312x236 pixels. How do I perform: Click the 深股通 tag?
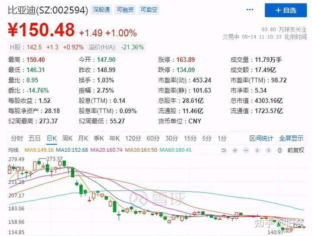tap(101, 10)
